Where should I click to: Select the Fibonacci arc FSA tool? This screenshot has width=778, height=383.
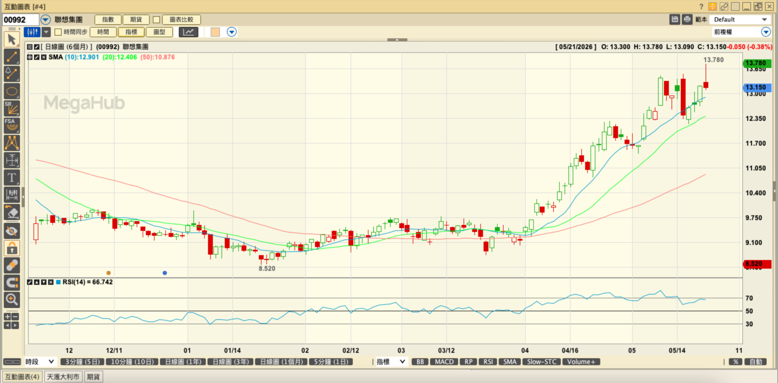pos(12,126)
